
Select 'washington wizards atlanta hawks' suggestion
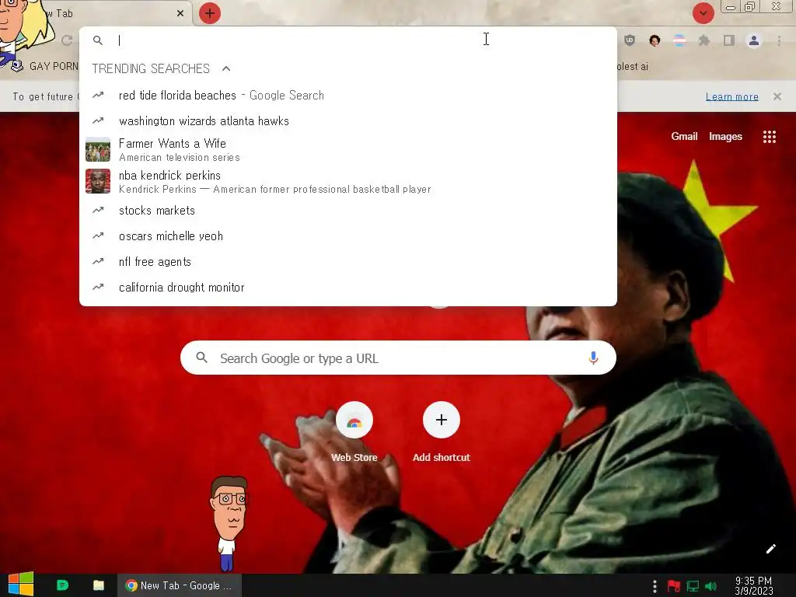(348, 120)
